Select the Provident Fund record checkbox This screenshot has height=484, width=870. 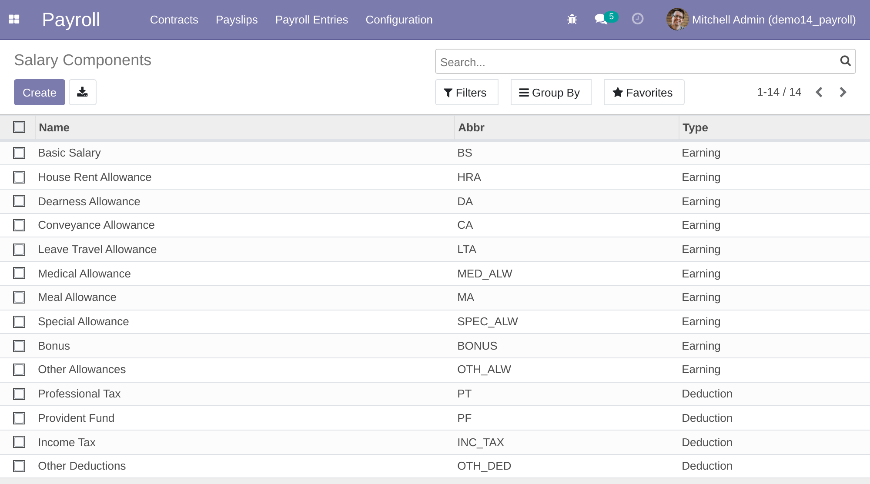tap(19, 418)
